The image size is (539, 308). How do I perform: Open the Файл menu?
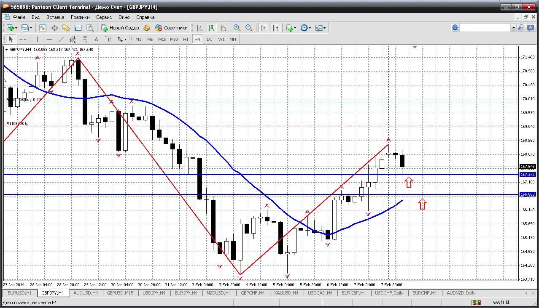(x=19, y=17)
